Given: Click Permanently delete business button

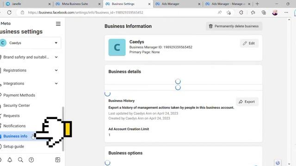Looking at the screenshot, I should (234, 26).
